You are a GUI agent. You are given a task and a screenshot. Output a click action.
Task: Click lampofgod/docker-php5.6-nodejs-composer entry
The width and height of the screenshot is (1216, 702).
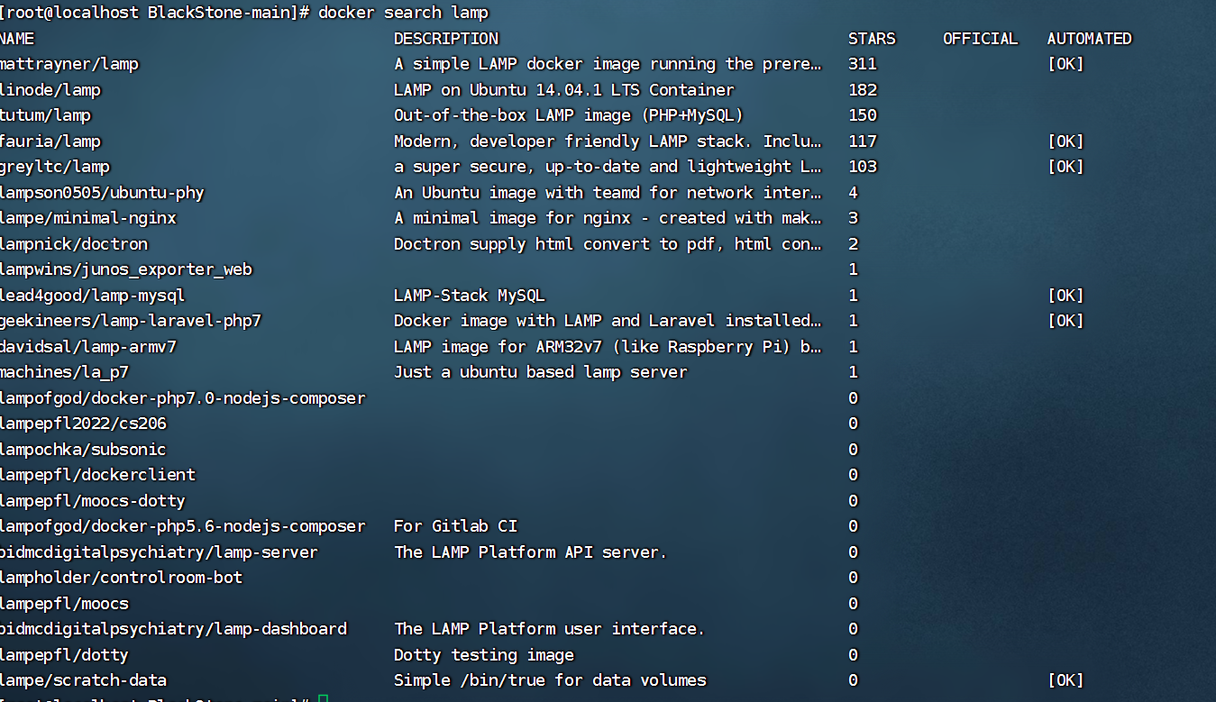pos(183,526)
